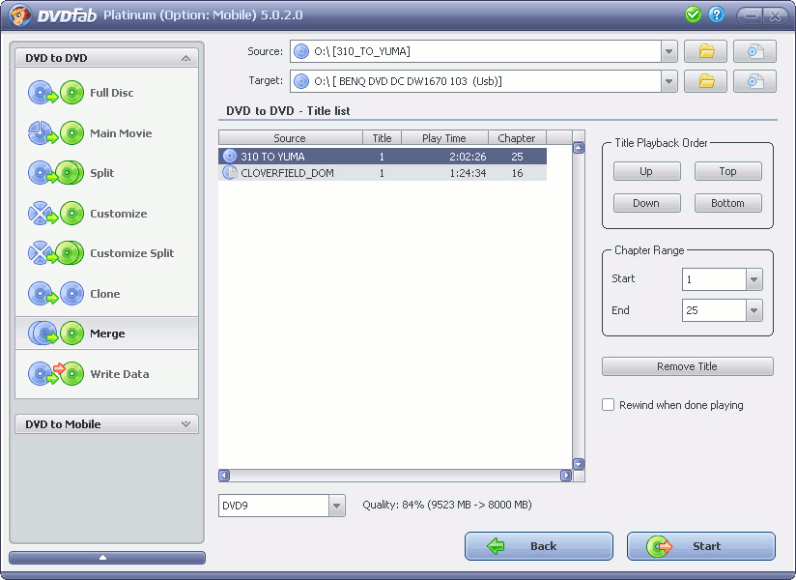The image size is (796, 580).
Task: Click the green checkmark settings icon
Action: pyautogui.click(x=693, y=14)
